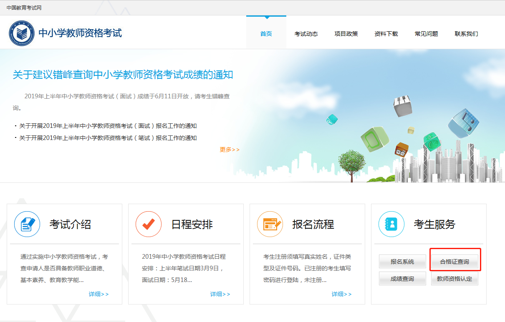Click the 2019年中小学教师资格考试日程 description text
The image size is (505, 322).
click(184, 268)
